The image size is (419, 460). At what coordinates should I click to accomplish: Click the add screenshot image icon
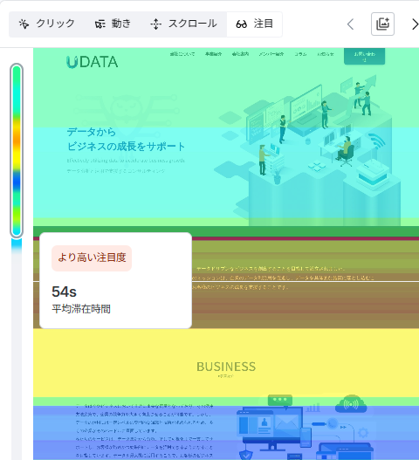coord(382,24)
